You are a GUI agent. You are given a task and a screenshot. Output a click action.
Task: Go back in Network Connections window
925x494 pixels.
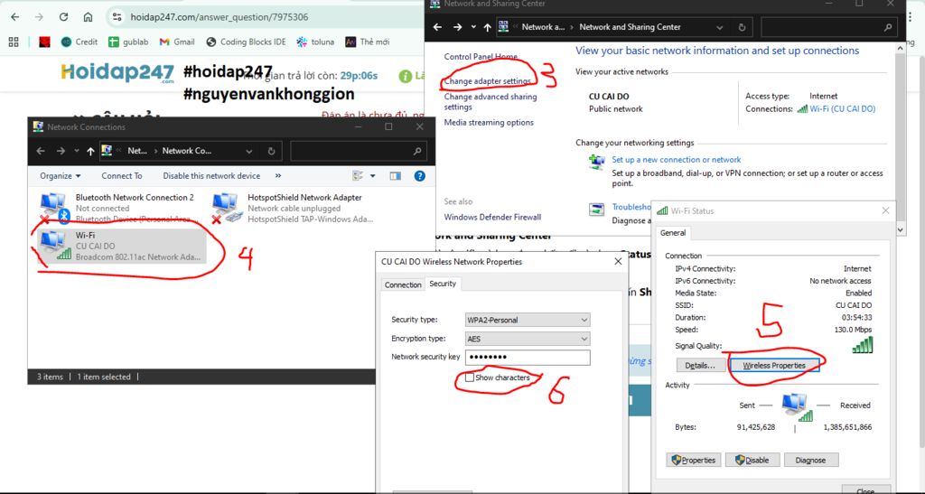(x=41, y=151)
